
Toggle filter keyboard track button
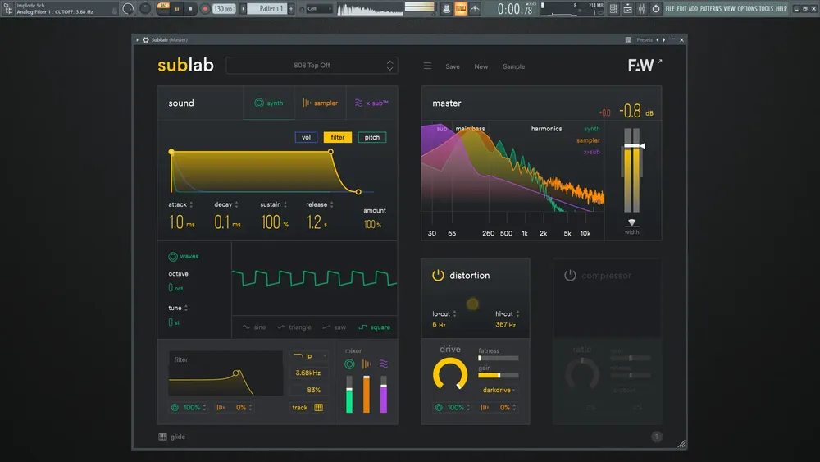coord(308,408)
